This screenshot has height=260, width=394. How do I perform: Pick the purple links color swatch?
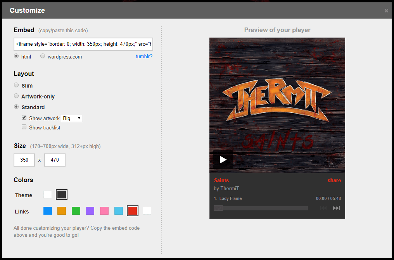[x=90, y=211]
